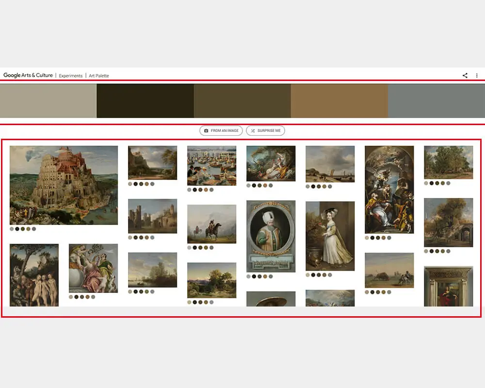Image resolution: width=485 pixels, height=388 pixels.
Task: Click the share icon in header
Action: 465,76
